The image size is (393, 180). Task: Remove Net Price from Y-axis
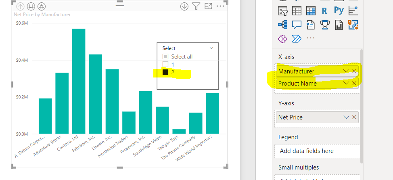[354, 117]
